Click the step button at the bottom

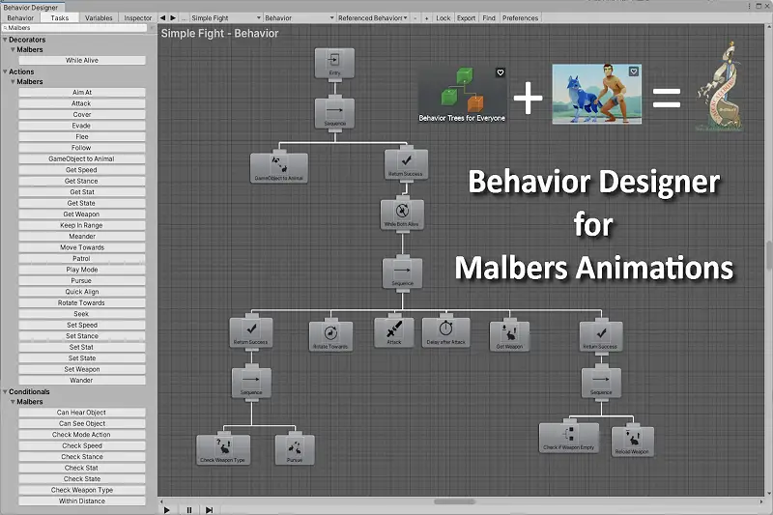click(x=209, y=510)
